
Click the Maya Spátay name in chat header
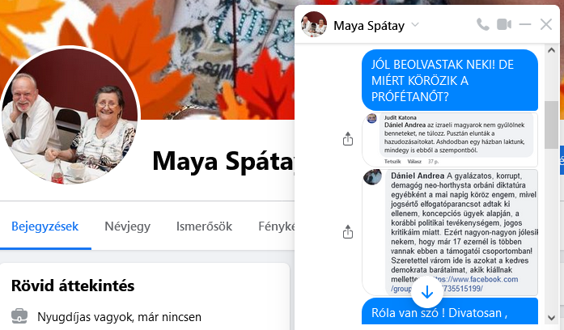(369, 26)
